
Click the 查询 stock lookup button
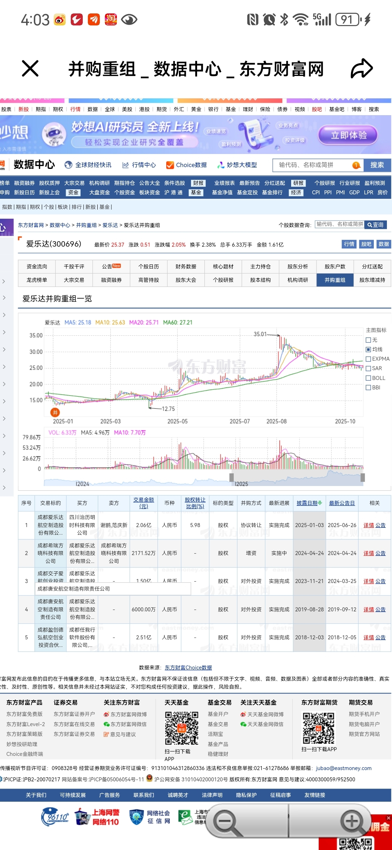point(376,225)
